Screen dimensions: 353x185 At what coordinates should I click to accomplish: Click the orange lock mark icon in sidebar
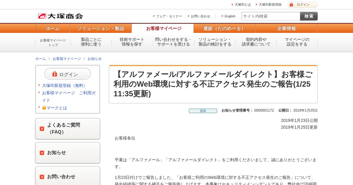(44, 108)
